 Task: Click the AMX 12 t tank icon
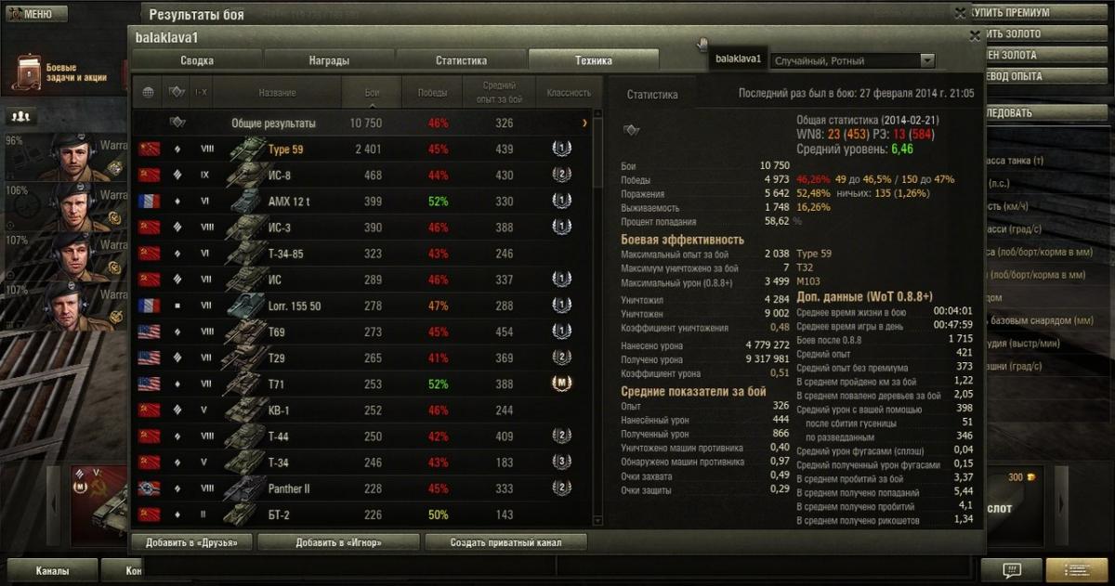click(246, 201)
